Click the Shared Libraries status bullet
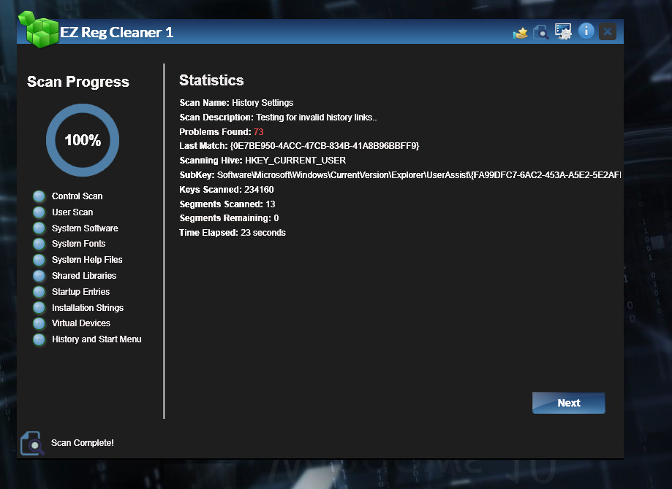672x489 pixels. point(39,276)
